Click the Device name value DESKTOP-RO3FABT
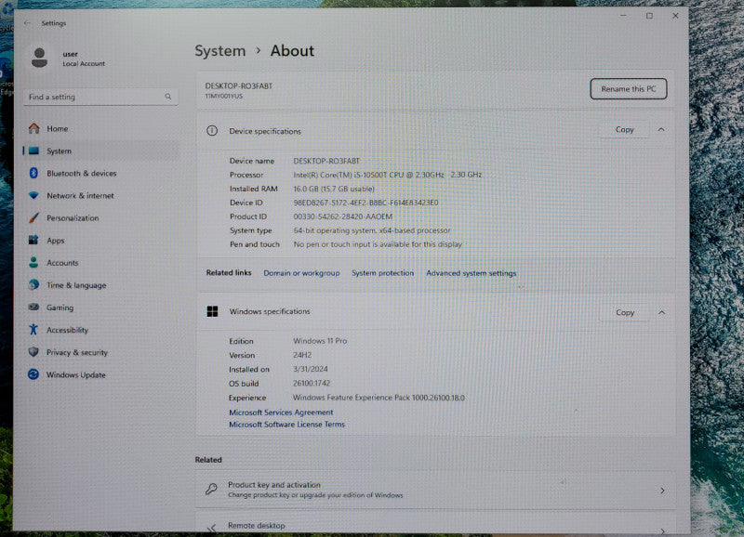Screen dimensions: 744x537 click(x=326, y=161)
